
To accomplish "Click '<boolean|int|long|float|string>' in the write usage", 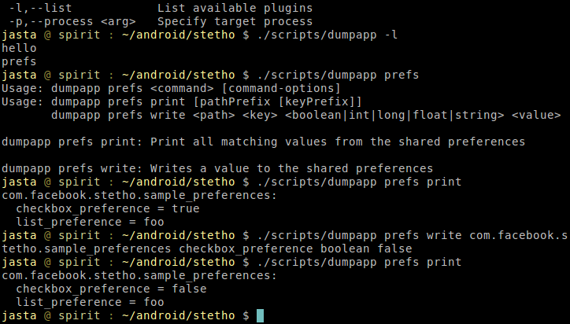I will click(x=394, y=115).
